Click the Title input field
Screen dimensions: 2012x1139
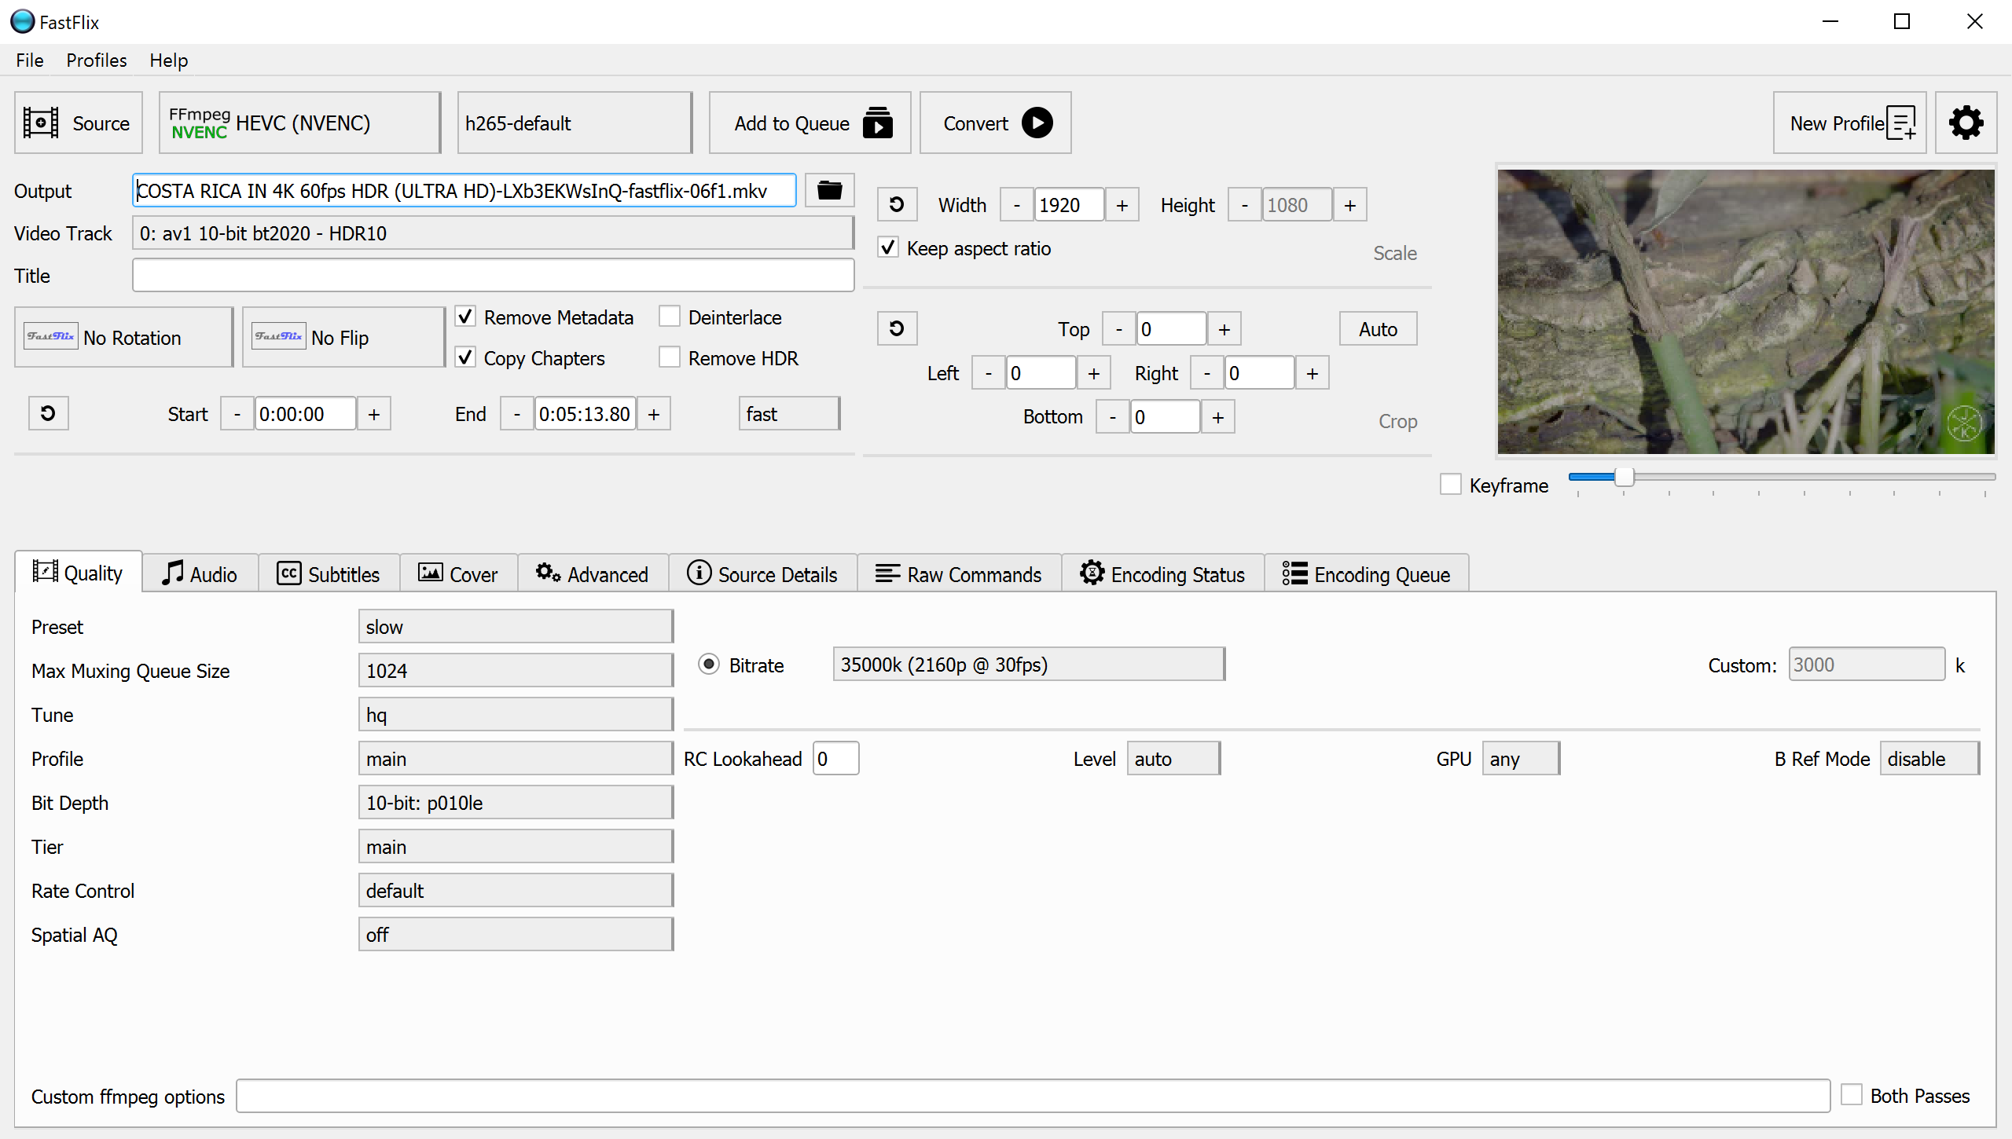tap(493, 276)
